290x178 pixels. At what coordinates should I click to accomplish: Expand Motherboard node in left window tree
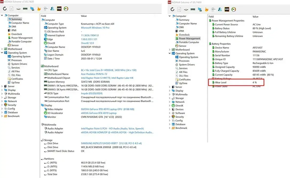click(x=2, y=49)
